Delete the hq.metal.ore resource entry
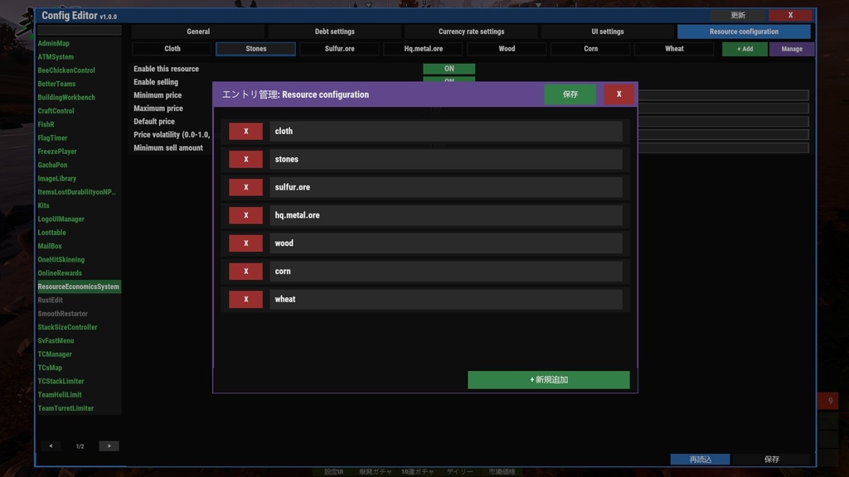Screen dimensions: 849x477 tap(245, 214)
